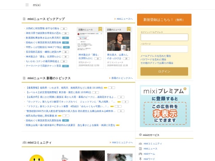
Task: Open topic 【暴風警報】福島県・いわき市
Action: click(x=64, y=88)
